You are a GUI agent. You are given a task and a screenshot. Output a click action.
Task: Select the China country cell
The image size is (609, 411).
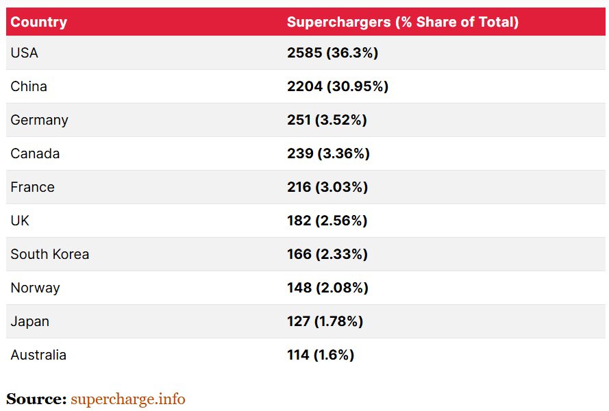(29, 86)
